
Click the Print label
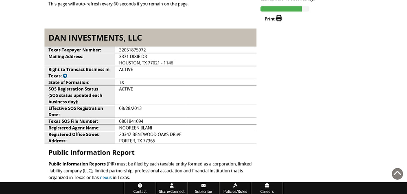[269, 19]
